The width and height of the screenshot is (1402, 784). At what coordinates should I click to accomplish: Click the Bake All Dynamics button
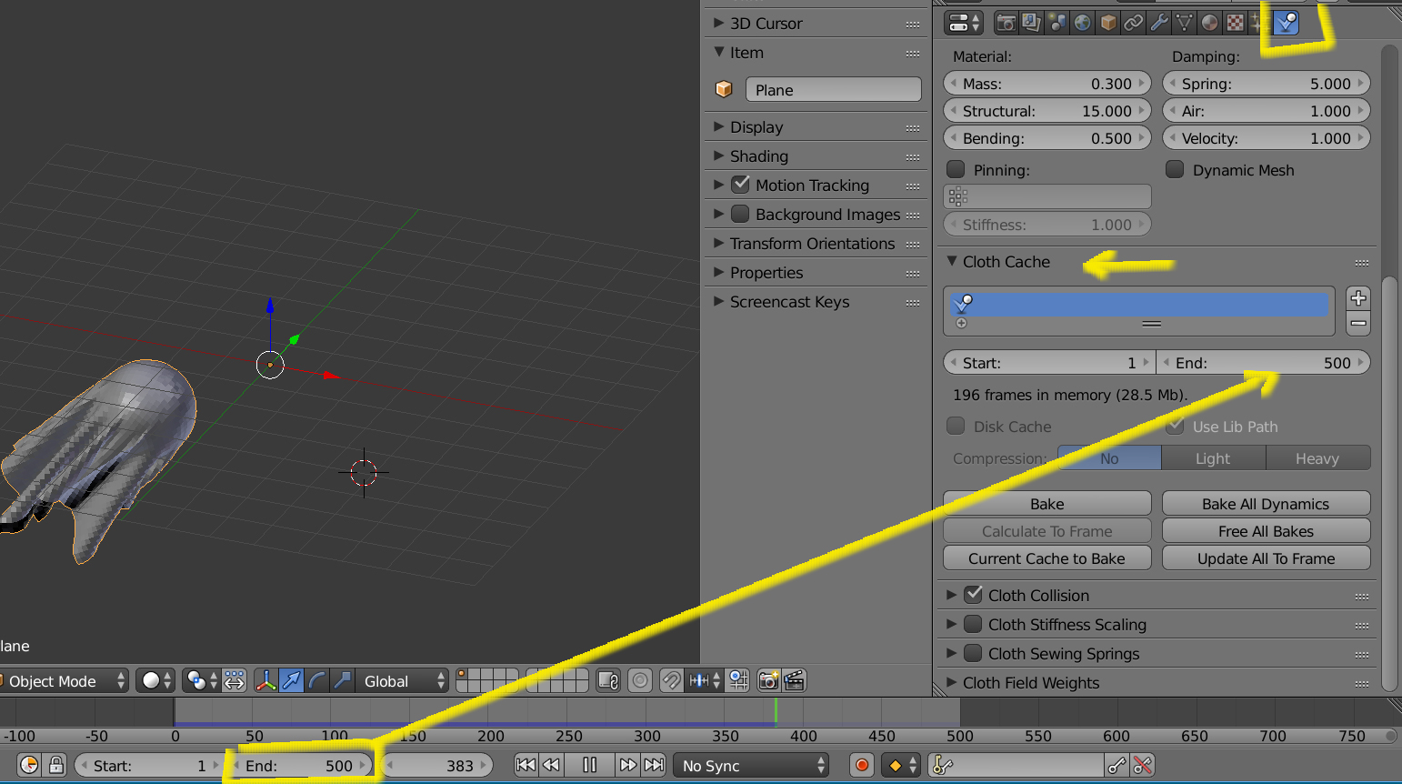(x=1265, y=504)
